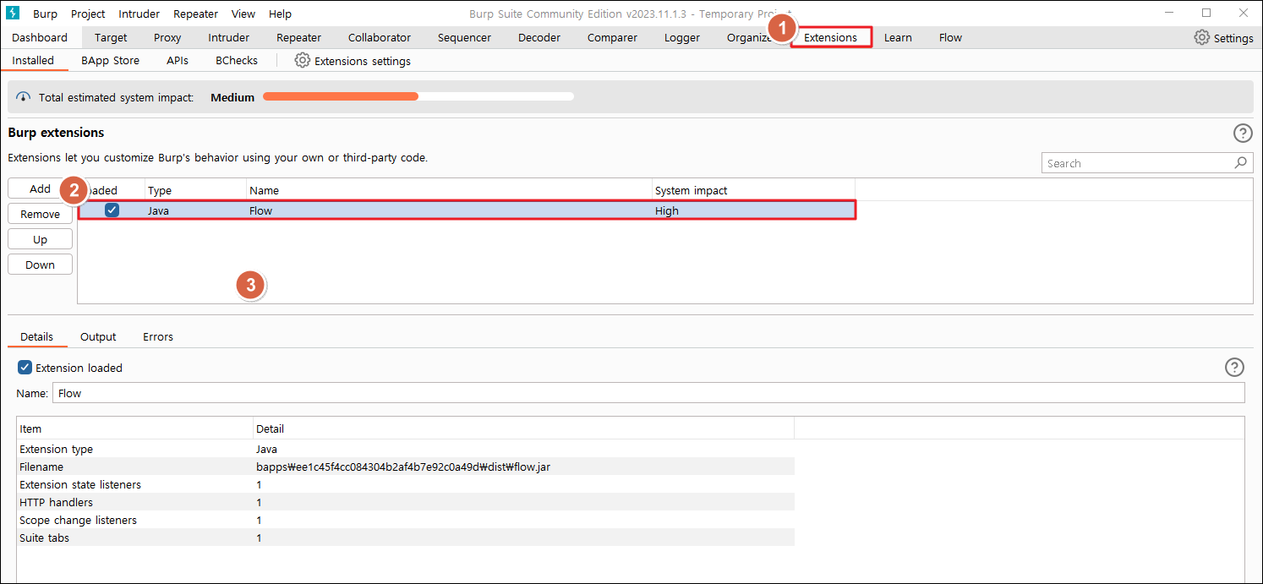Viewport: 1263px width, 584px height.
Task: Open the BChecks sub-tab
Action: [x=237, y=61]
